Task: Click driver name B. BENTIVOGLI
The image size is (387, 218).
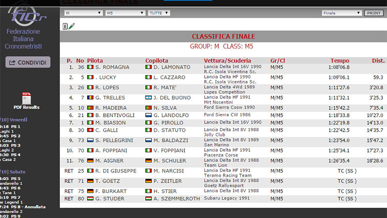Action: (115, 115)
